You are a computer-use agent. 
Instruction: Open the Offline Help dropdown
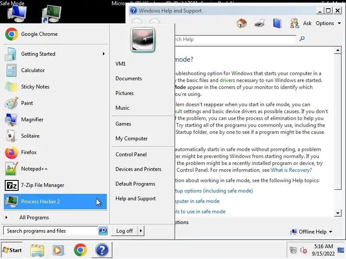(x=312, y=232)
